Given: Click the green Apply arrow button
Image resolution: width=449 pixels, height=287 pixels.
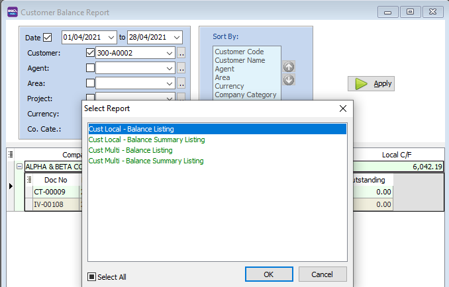Looking at the screenshot, I should [371, 84].
